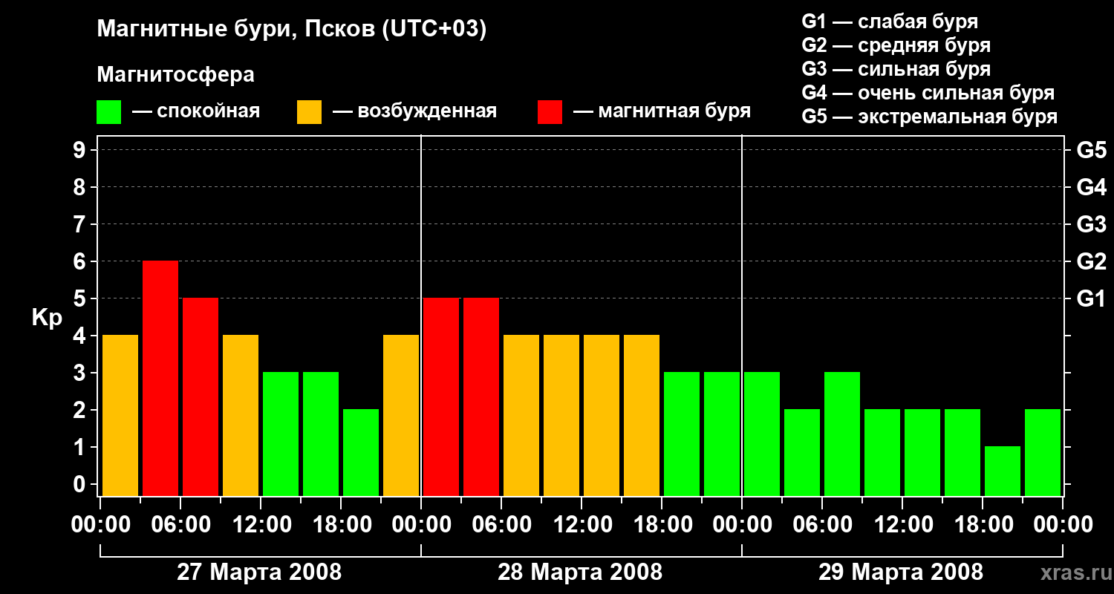
Task: Click the '29 Марта 2008' date label
Action: pos(900,572)
